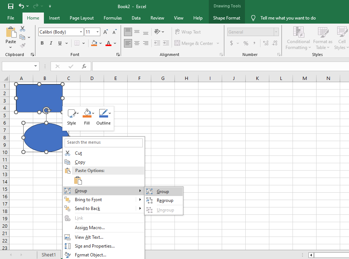Viewport: 349px width, 259px height.
Task: Apply the Percent Style format
Action: click(x=246, y=43)
